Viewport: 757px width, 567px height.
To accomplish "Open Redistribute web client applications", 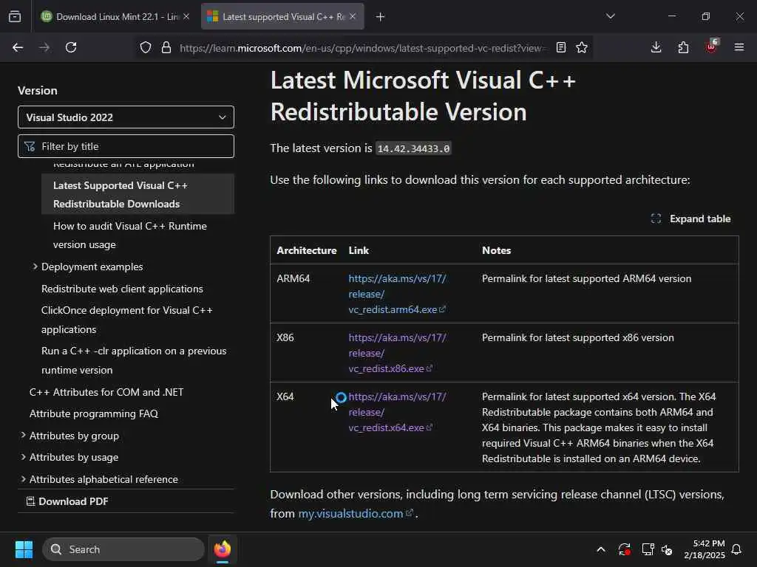I will (122, 289).
